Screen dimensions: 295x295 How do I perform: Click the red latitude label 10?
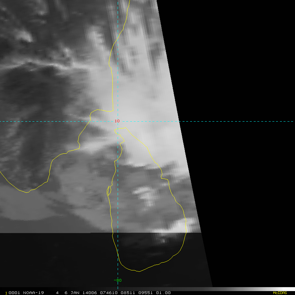tap(117, 121)
